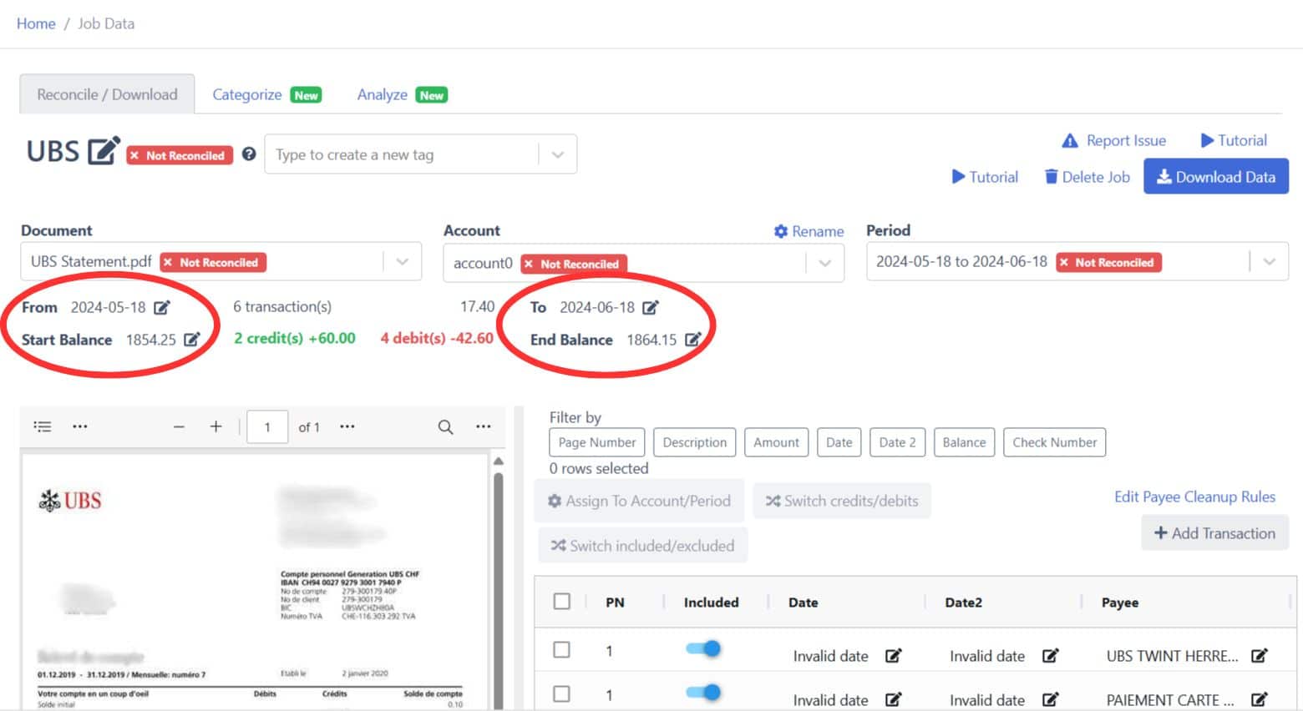1303x711 pixels.
Task: Switch to the Categorize tab
Action: (x=246, y=94)
